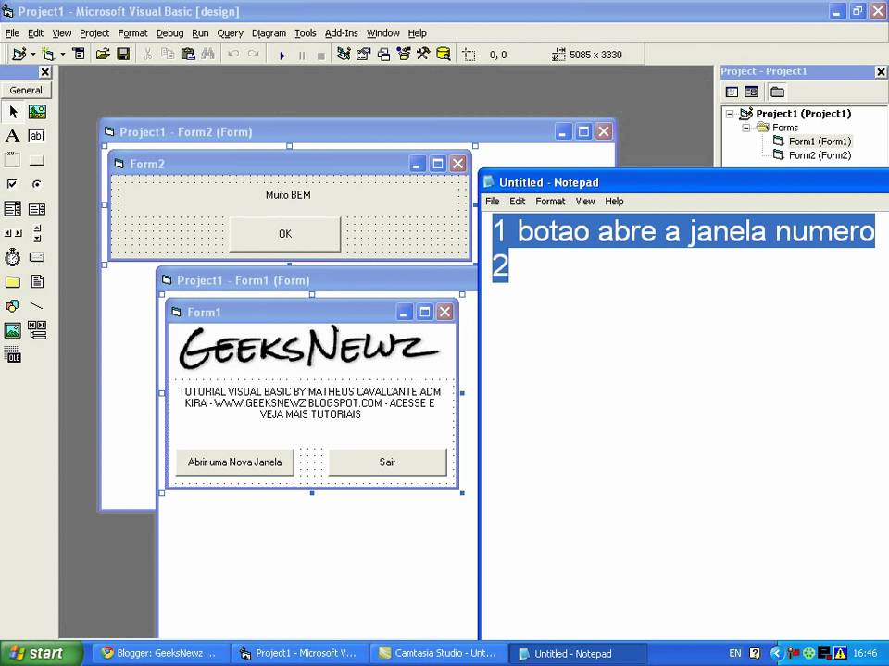Click the End stop button in toolbar
This screenshot has width=889, height=666.
coord(321,55)
